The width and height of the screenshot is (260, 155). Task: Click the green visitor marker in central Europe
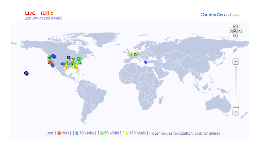[135, 55]
